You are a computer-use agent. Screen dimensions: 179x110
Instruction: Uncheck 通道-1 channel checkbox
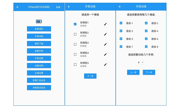tap(121, 23)
